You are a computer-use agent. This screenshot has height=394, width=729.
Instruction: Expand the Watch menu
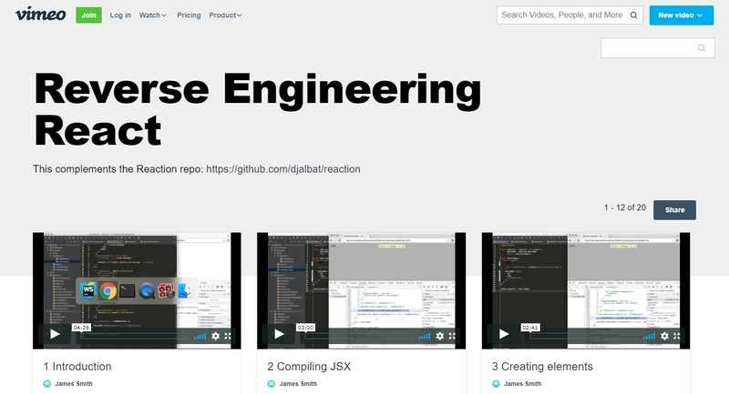coord(152,15)
